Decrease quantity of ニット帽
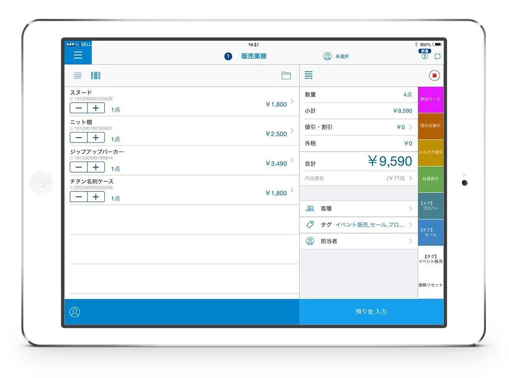 point(79,138)
